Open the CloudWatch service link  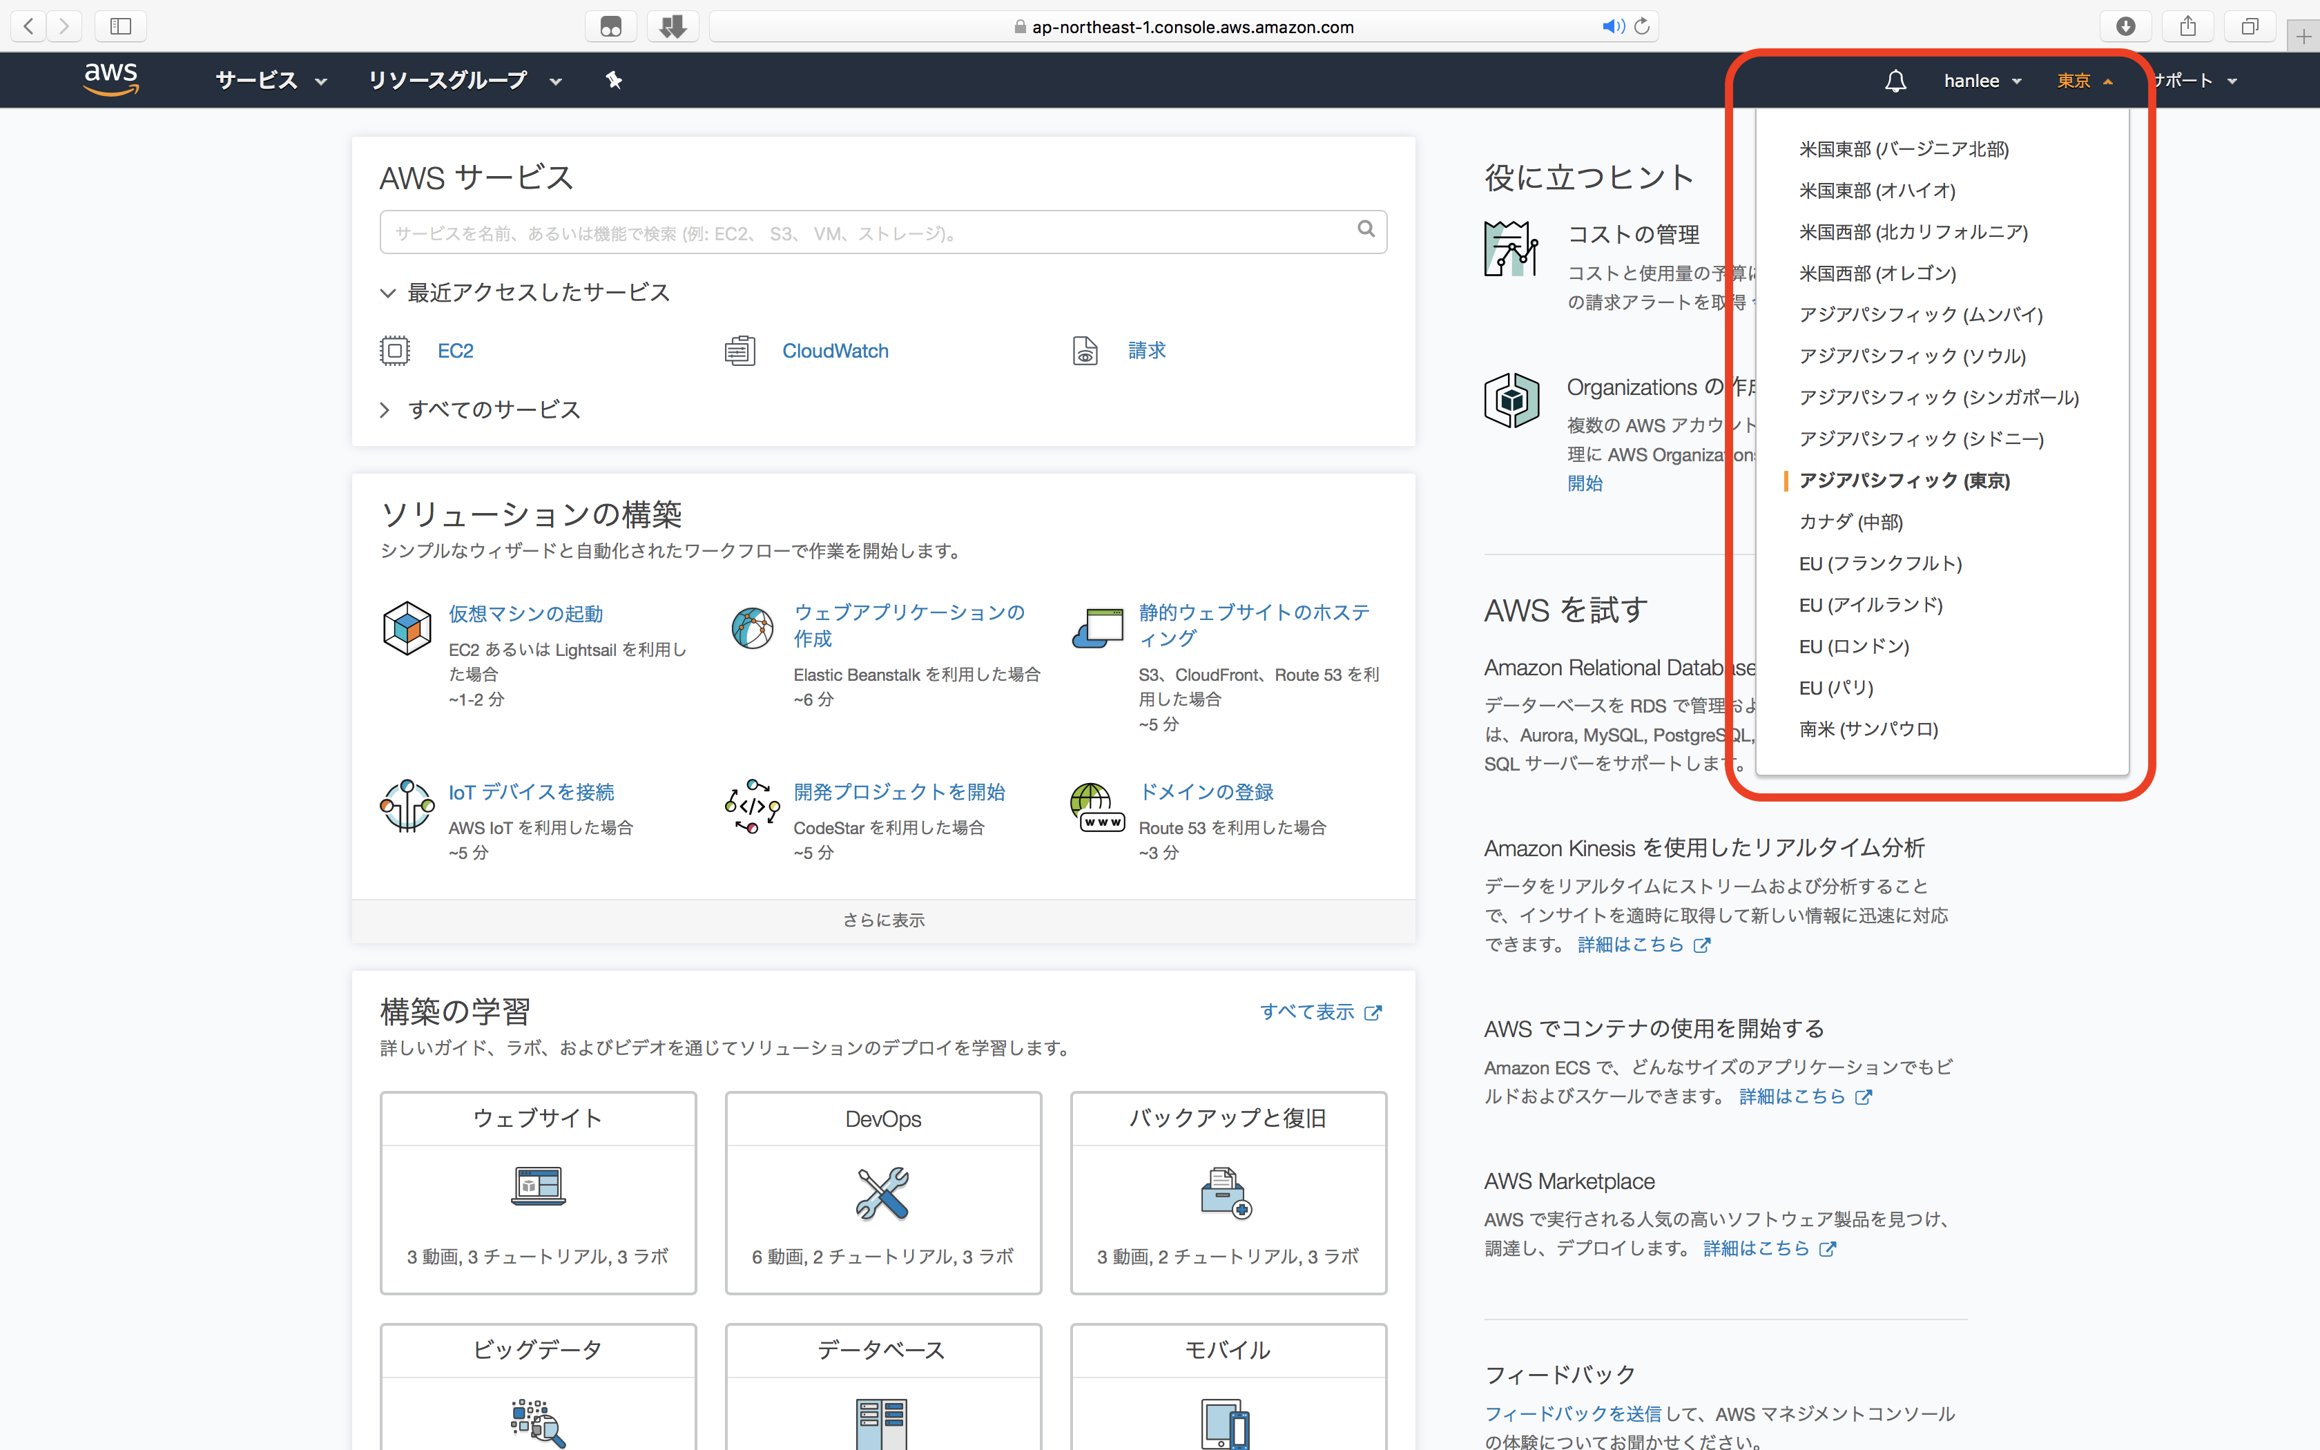[x=835, y=351]
